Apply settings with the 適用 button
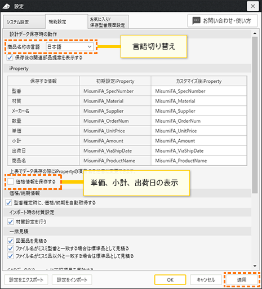The width and height of the screenshot is (262, 289). (x=242, y=280)
